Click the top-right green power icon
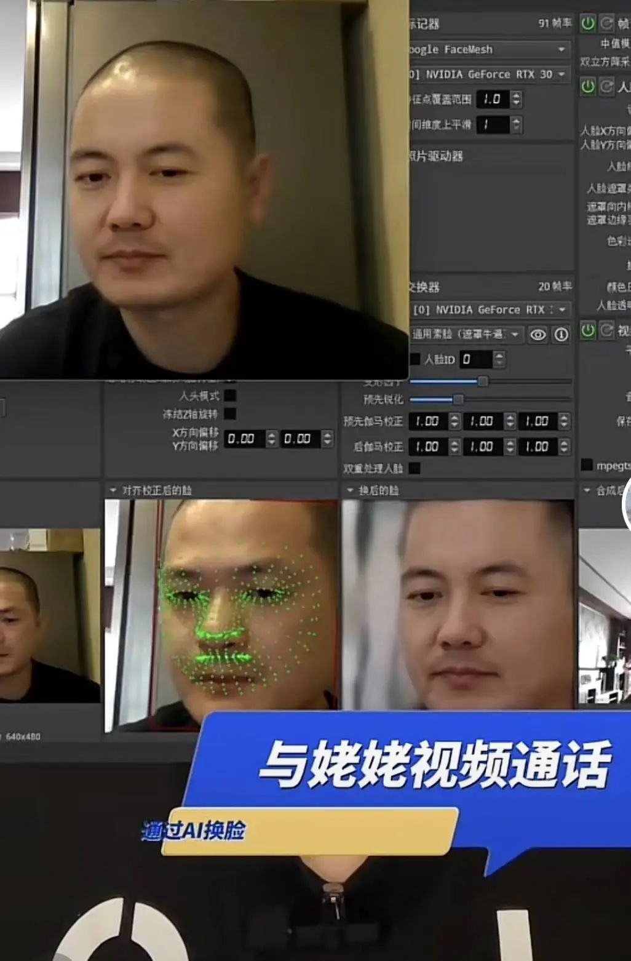The image size is (631, 961). [588, 23]
